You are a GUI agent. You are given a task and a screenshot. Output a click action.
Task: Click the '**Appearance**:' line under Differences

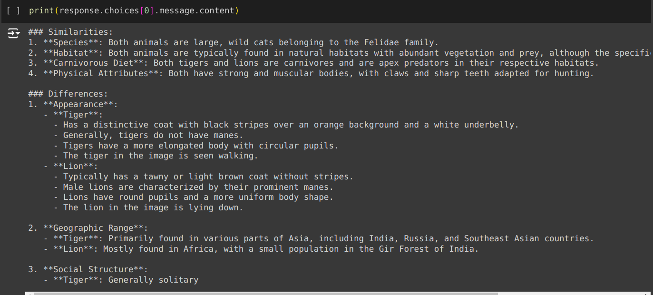click(x=73, y=104)
